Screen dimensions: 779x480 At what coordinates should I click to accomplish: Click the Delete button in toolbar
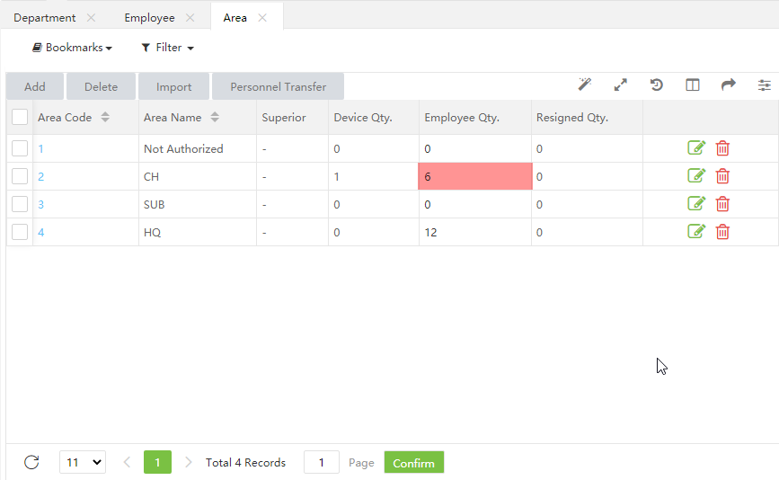pyautogui.click(x=101, y=86)
